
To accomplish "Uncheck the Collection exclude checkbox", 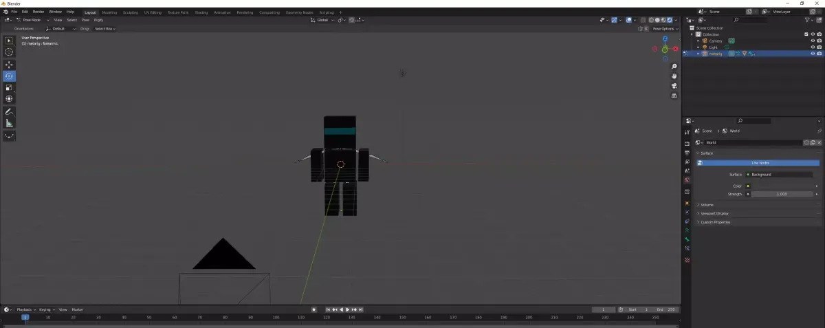I will pyautogui.click(x=806, y=34).
